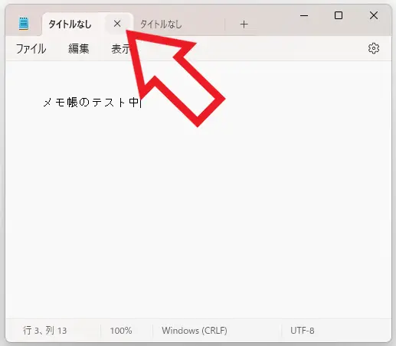The width and height of the screenshot is (396, 346).
Task: Minimize the Notepad window
Action: [x=304, y=15]
